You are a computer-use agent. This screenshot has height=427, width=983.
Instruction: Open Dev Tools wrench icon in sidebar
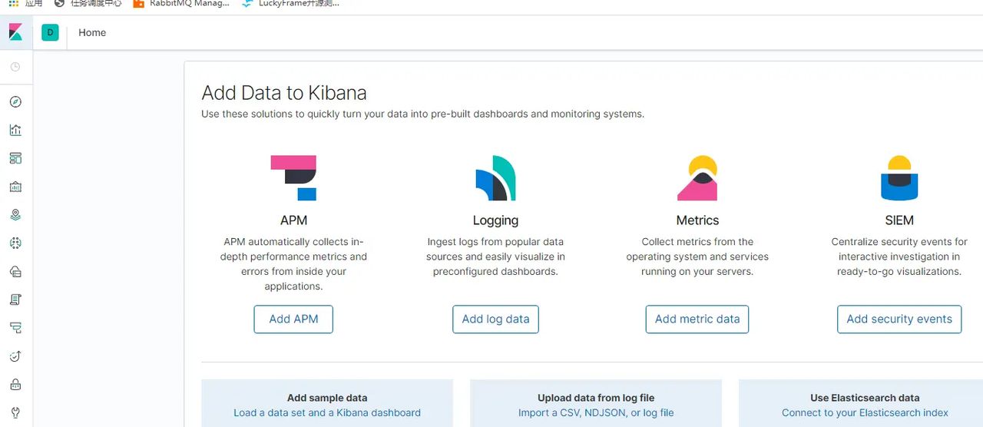pos(15,412)
